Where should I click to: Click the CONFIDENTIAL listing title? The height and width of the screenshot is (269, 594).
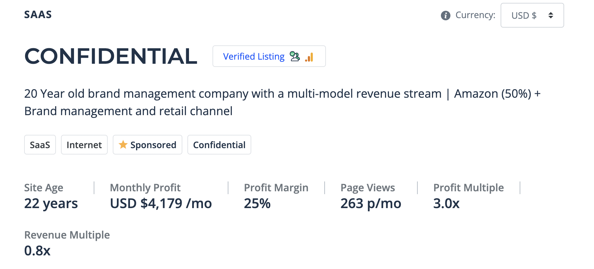tap(111, 56)
